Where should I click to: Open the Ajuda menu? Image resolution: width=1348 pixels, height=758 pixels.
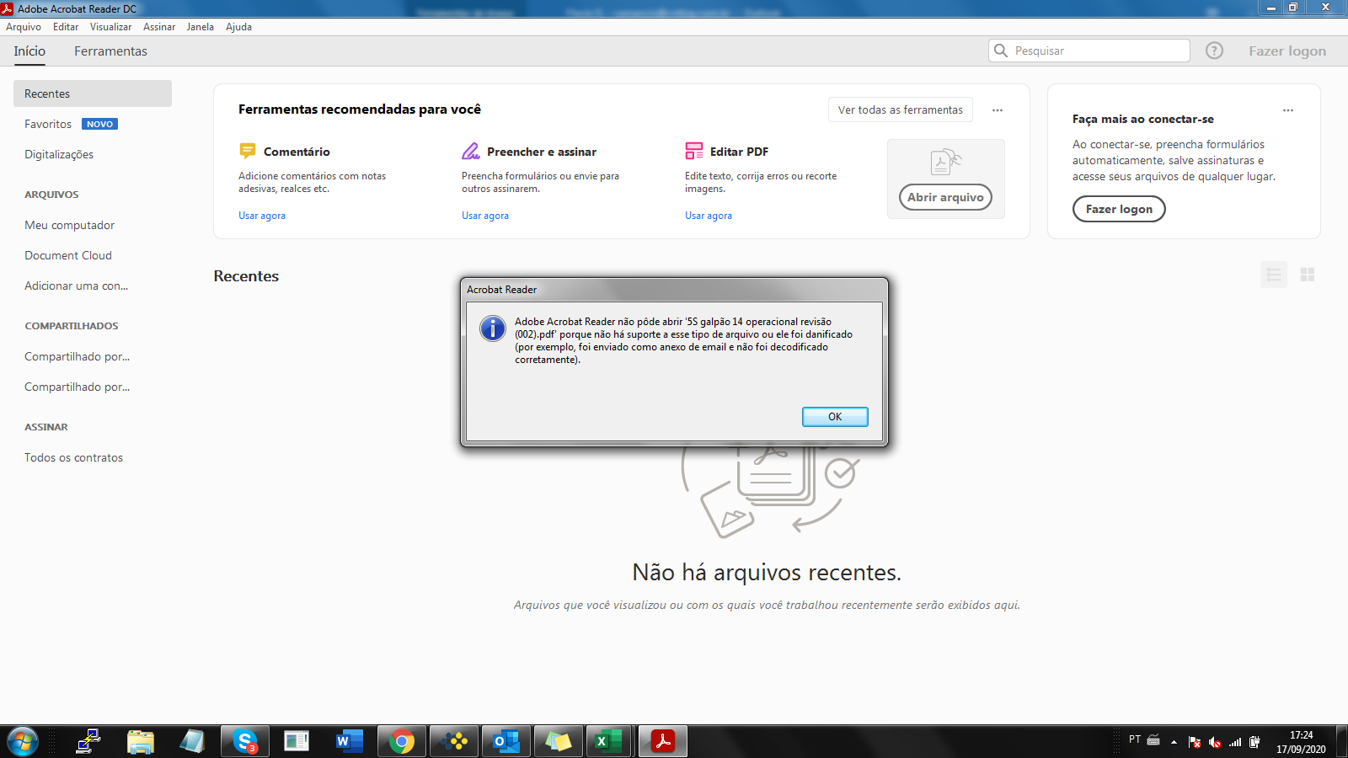(239, 27)
